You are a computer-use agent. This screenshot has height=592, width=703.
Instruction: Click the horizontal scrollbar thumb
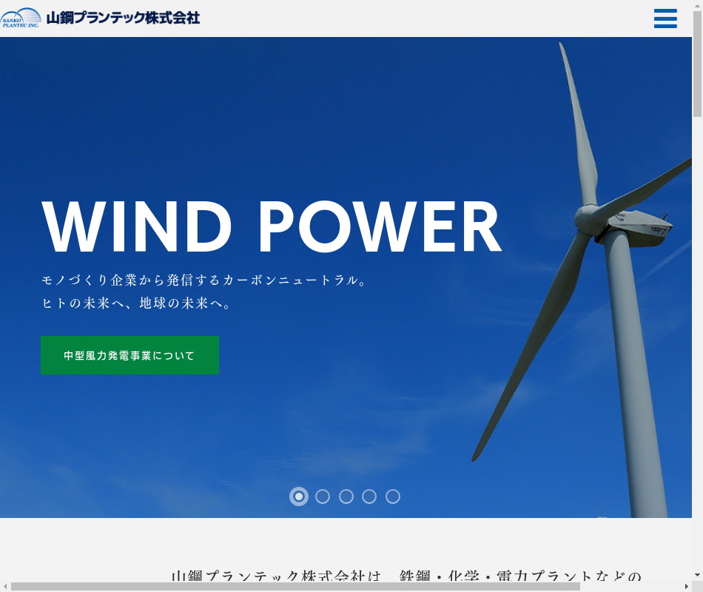(296, 586)
